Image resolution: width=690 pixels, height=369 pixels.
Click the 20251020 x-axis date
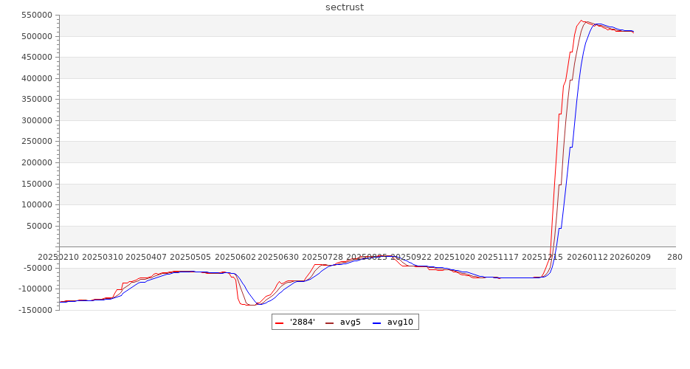pos(455,257)
